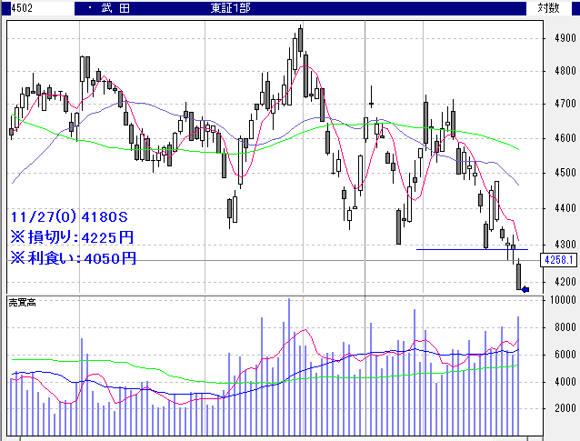Screen dimensions: 580x441
Task: Click the blue horizontal support line
Action: coord(471,248)
